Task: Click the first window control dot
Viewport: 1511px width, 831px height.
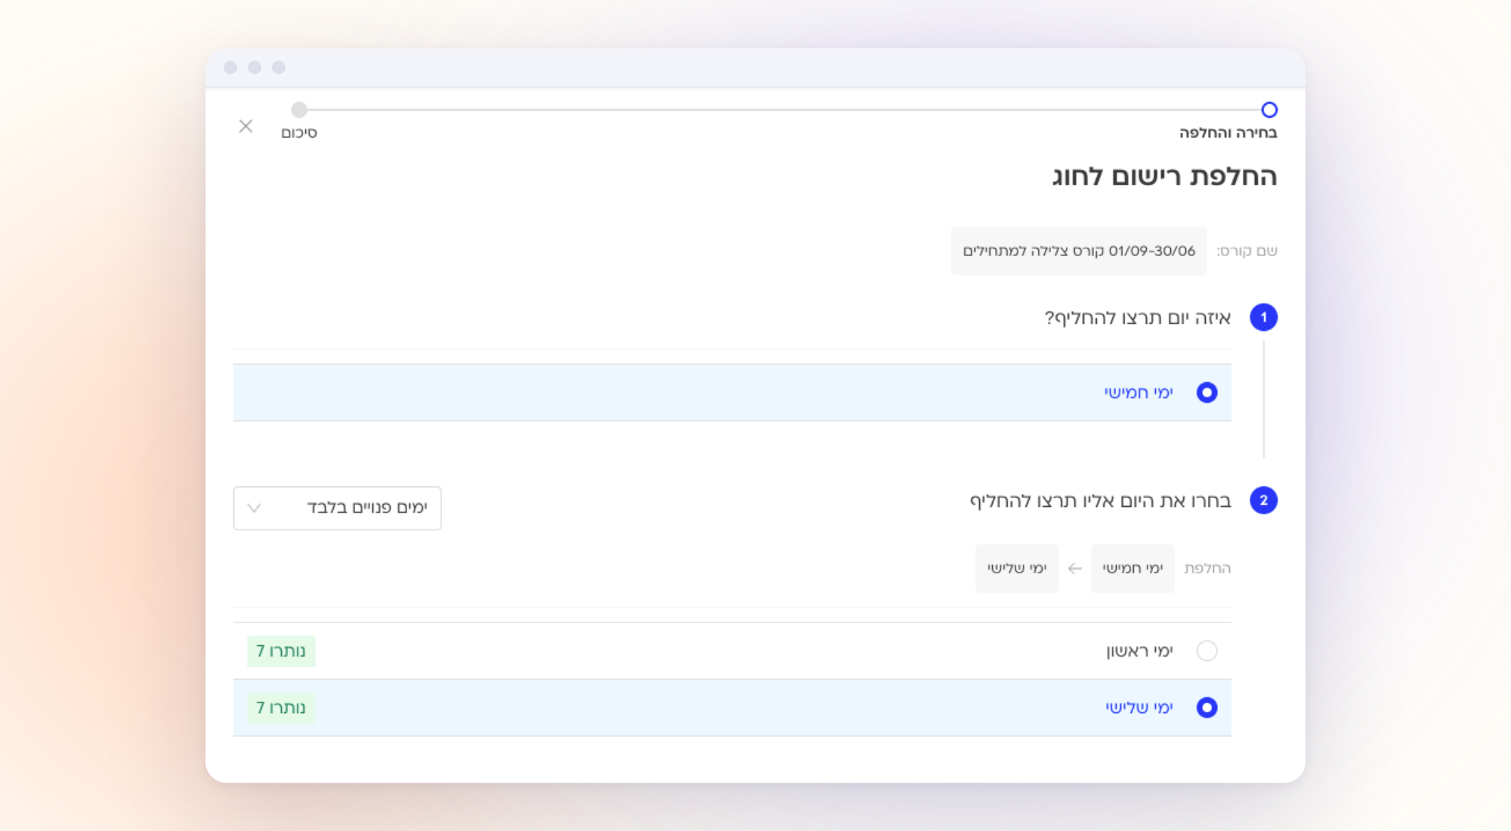Action: tap(230, 67)
